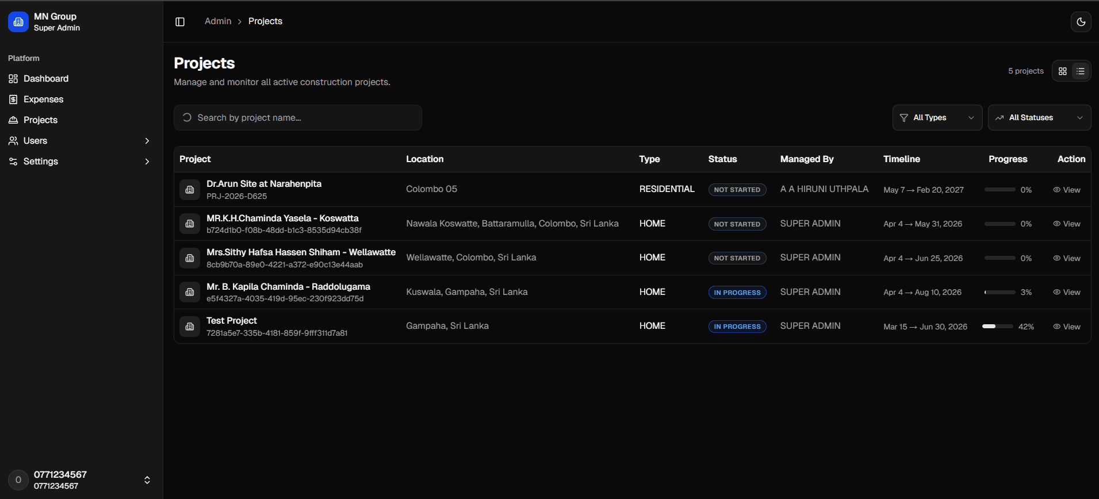Click the Location column header
Viewport: 1099px width, 499px height.
coord(425,159)
